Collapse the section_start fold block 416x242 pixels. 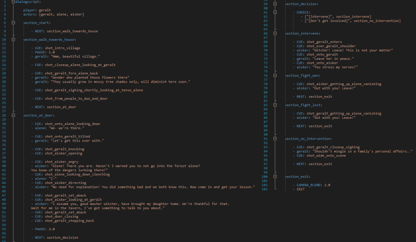point(13,23)
